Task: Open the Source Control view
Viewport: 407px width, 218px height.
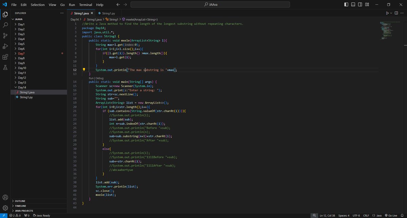Action: pyautogui.click(x=5, y=36)
